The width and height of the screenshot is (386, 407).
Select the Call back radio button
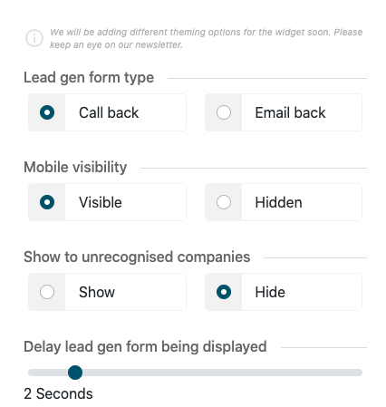tap(47, 112)
